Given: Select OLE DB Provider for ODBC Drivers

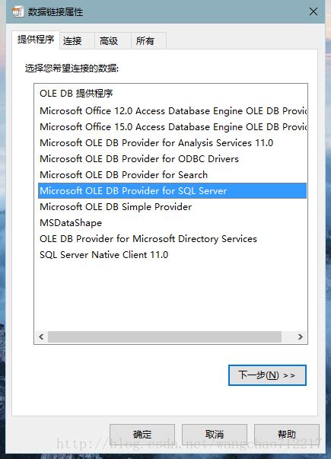Looking at the screenshot, I should click(173, 159).
